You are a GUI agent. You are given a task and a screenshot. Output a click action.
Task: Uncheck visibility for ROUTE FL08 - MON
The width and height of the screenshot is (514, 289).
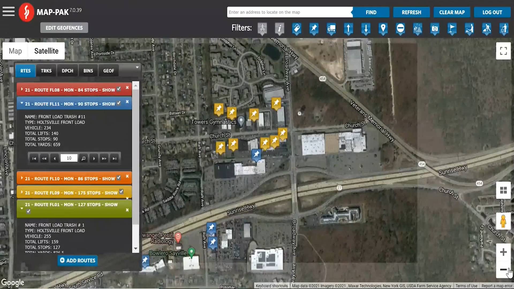coord(119,89)
